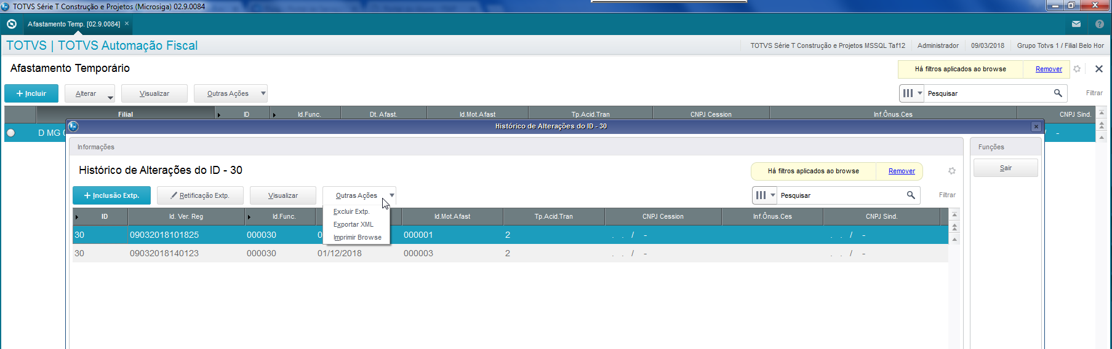Click the Incluir button

pyautogui.click(x=31, y=93)
